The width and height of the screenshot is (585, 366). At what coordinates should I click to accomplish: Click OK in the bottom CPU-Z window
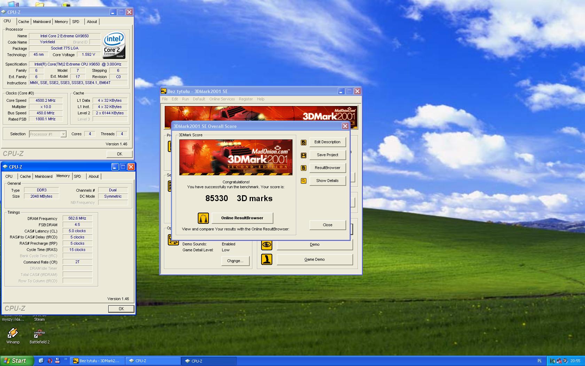click(121, 309)
